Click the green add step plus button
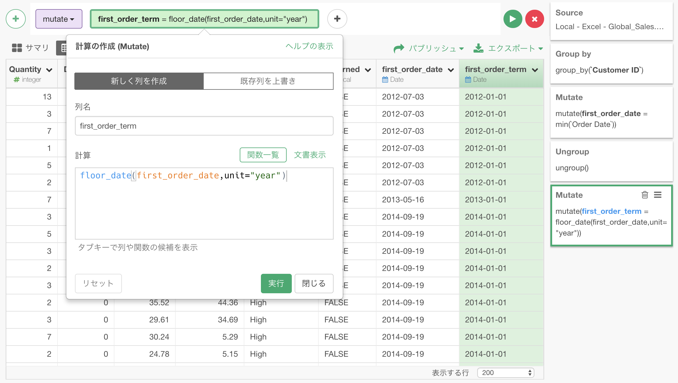The height and width of the screenshot is (383, 678). point(16,19)
